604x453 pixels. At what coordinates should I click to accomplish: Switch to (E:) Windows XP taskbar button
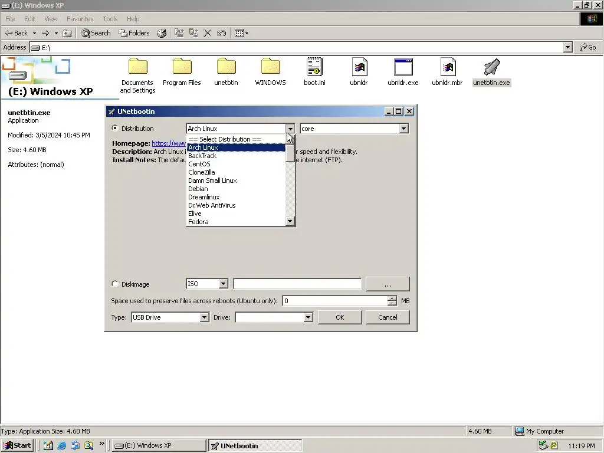click(x=159, y=446)
